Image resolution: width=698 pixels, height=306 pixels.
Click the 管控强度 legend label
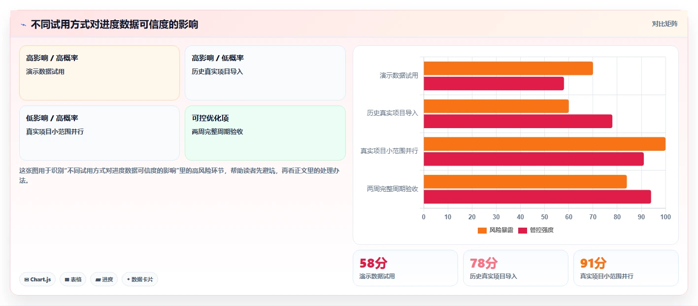pos(541,230)
